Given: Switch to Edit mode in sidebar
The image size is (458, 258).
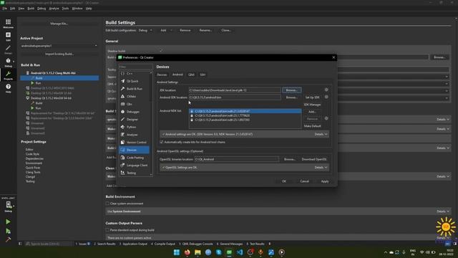Looking at the screenshot, I should tap(8, 37).
